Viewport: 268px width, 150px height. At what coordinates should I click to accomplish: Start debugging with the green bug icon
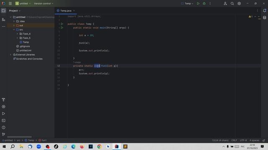coord(204,3)
